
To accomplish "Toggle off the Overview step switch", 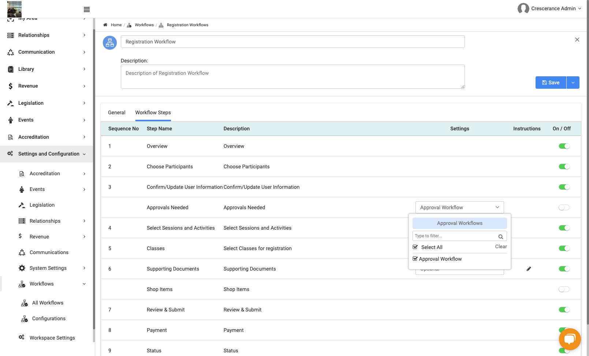I will pos(564,146).
